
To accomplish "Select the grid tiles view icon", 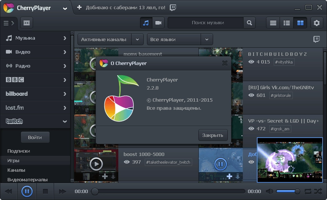I will point(300,23).
